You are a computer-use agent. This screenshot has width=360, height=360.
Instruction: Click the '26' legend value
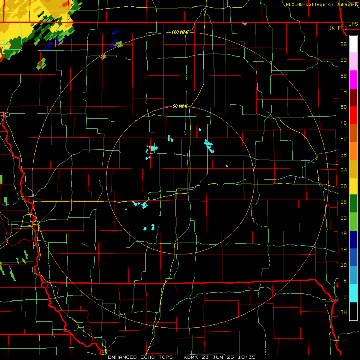tap(344, 202)
